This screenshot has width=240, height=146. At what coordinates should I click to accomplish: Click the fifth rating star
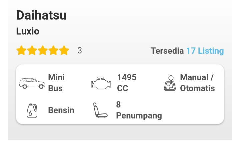[64, 50]
